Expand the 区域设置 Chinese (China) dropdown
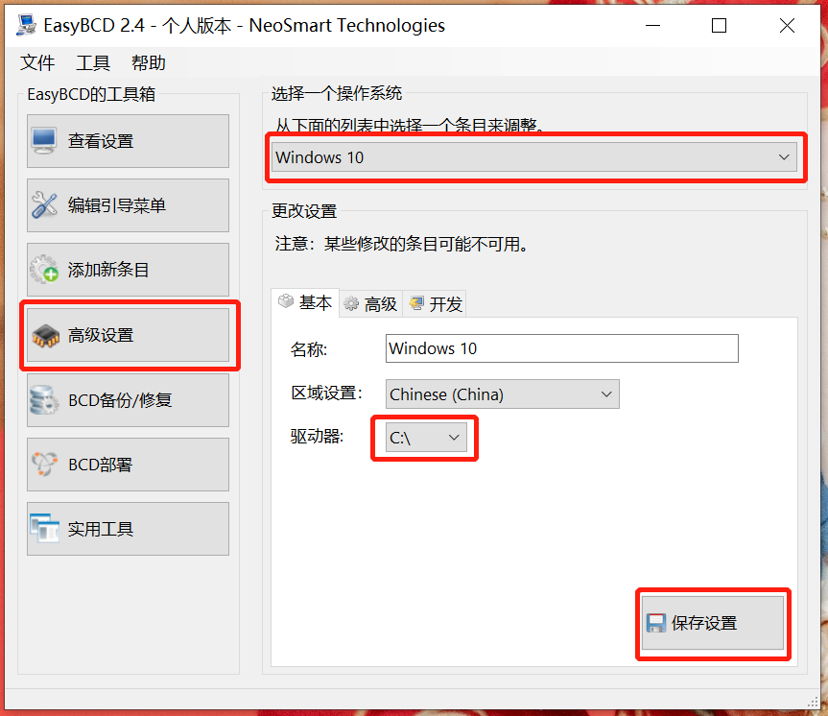This screenshot has height=716, width=828. pyautogui.click(x=502, y=394)
